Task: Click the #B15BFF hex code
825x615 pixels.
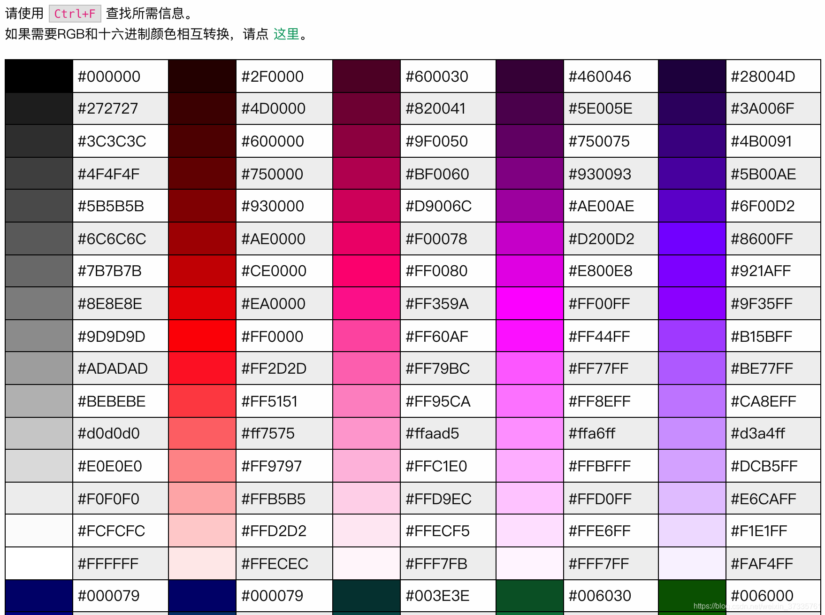Action: (x=762, y=337)
